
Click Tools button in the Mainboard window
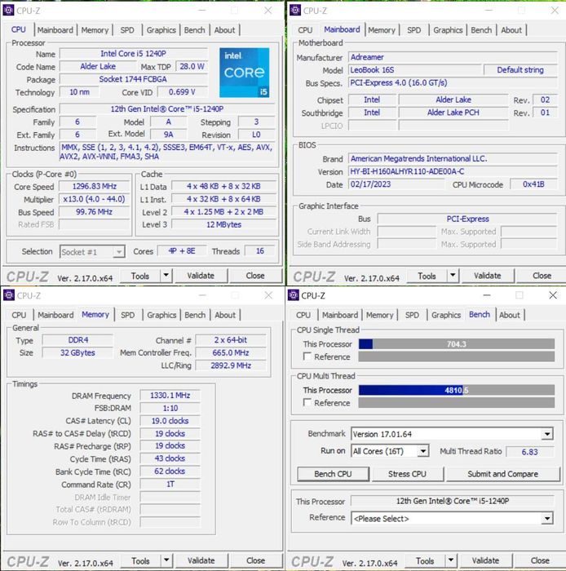[427, 276]
